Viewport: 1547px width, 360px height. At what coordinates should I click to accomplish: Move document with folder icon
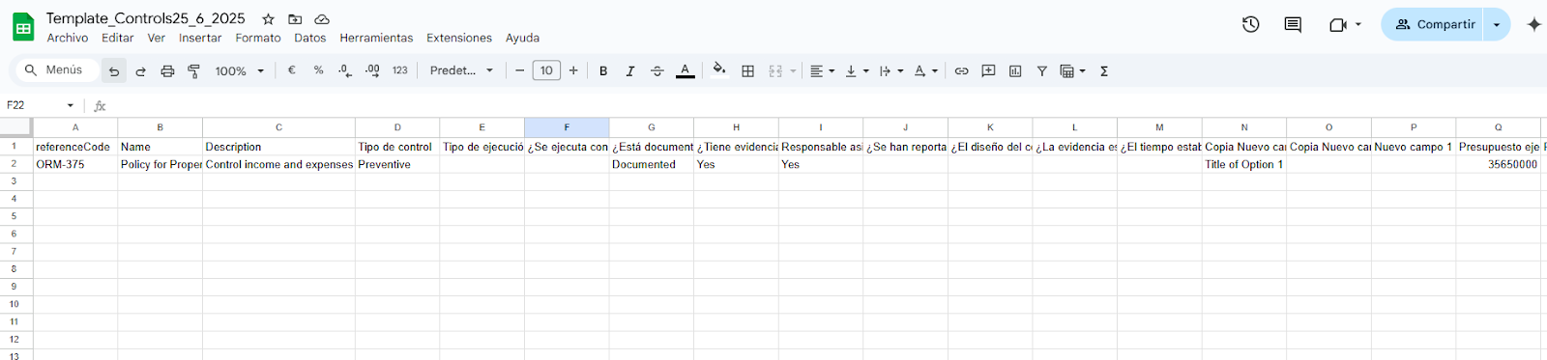295,19
